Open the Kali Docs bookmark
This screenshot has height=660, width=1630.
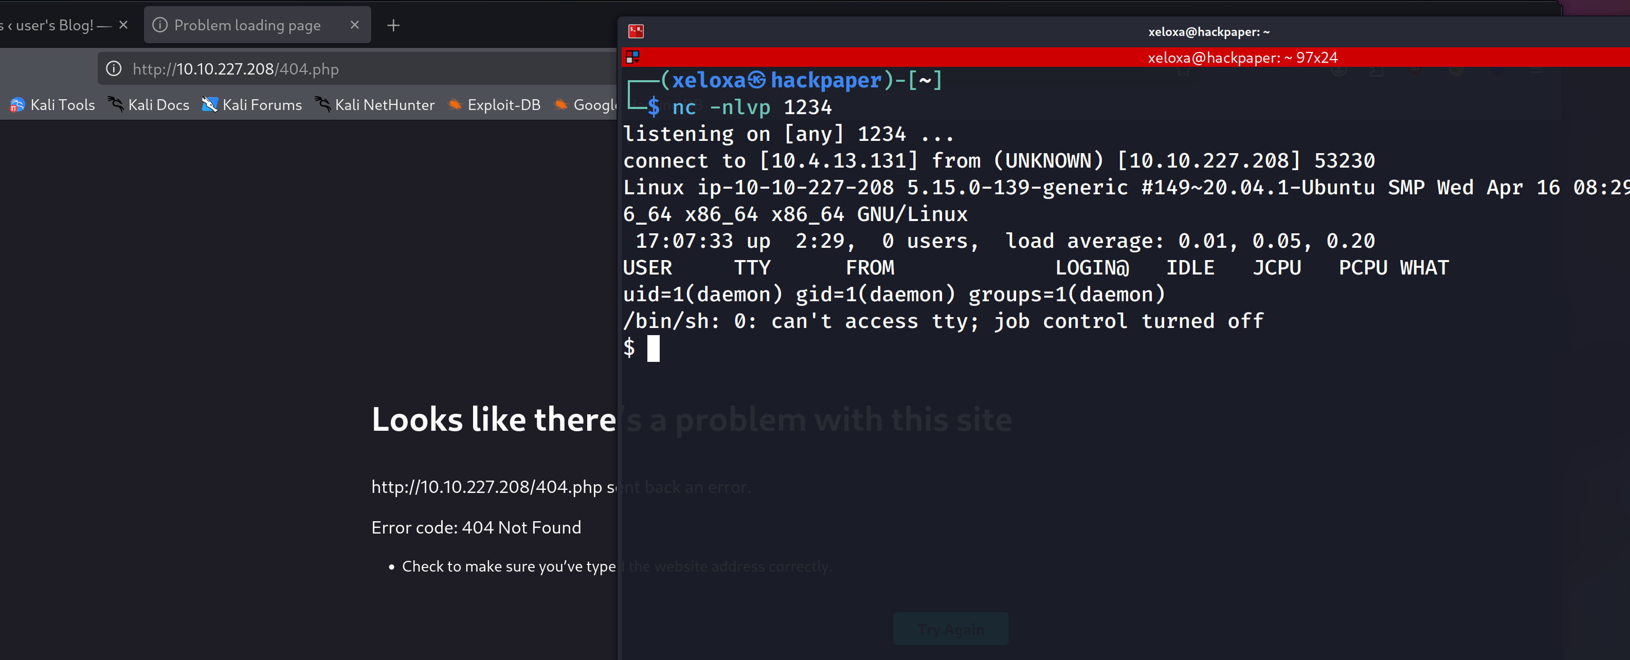point(149,105)
